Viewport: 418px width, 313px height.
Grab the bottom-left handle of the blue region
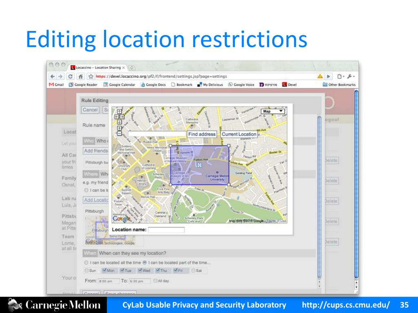[171, 185]
